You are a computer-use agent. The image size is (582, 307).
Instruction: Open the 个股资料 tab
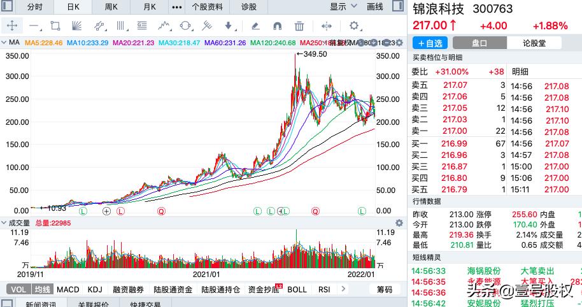click(207, 6)
